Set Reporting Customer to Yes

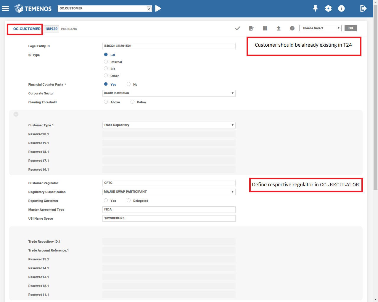pos(106,200)
